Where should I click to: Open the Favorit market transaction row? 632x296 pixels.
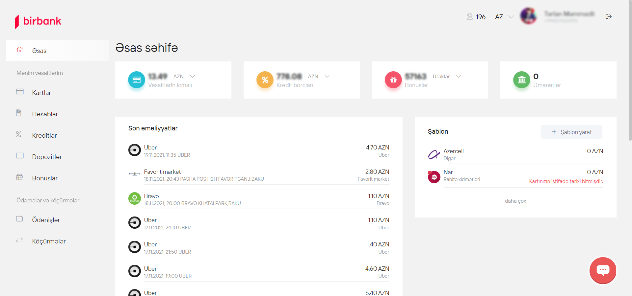(259, 175)
